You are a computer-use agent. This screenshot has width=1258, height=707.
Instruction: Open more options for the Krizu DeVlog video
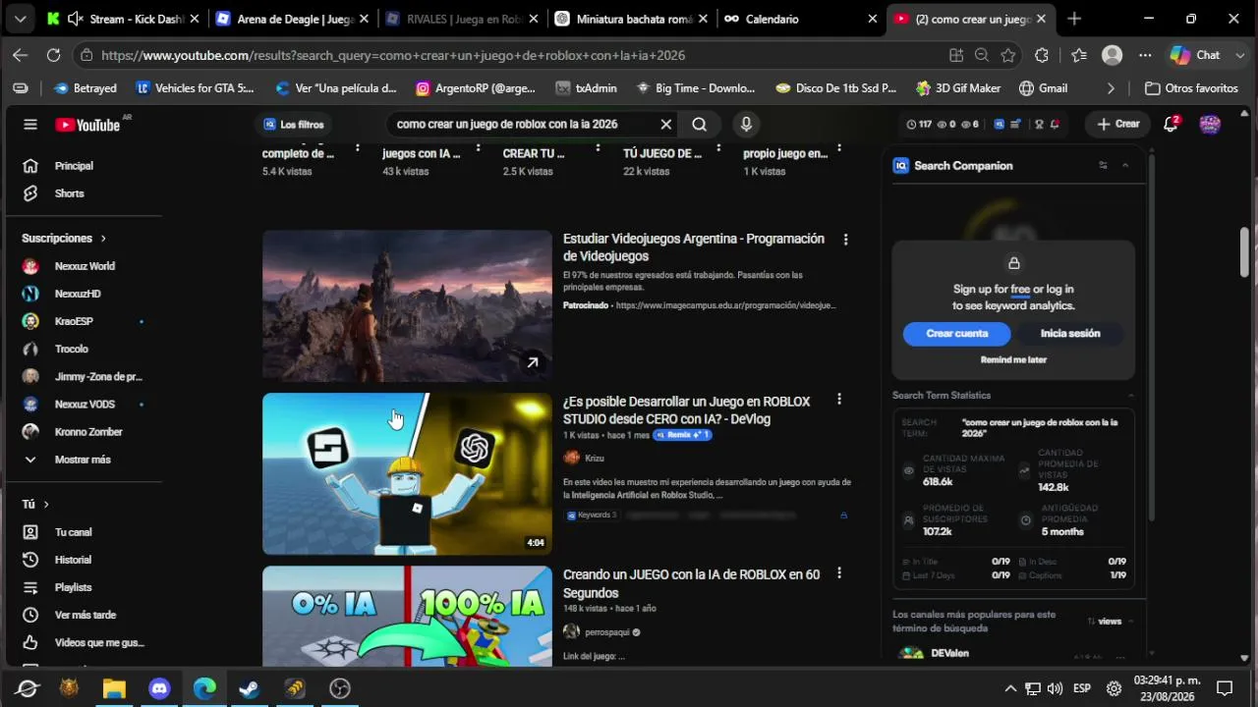pyautogui.click(x=838, y=400)
